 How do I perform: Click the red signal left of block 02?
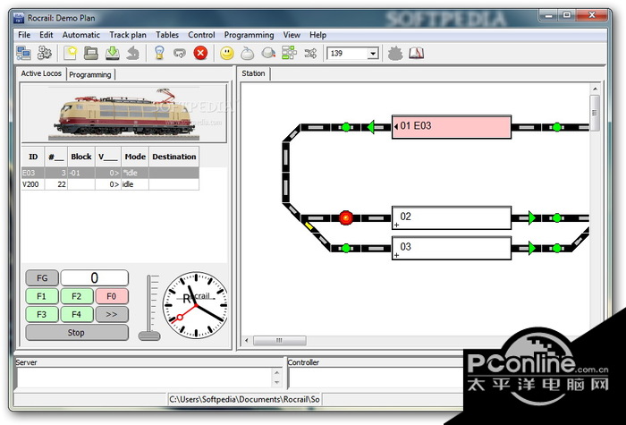(x=346, y=218)
